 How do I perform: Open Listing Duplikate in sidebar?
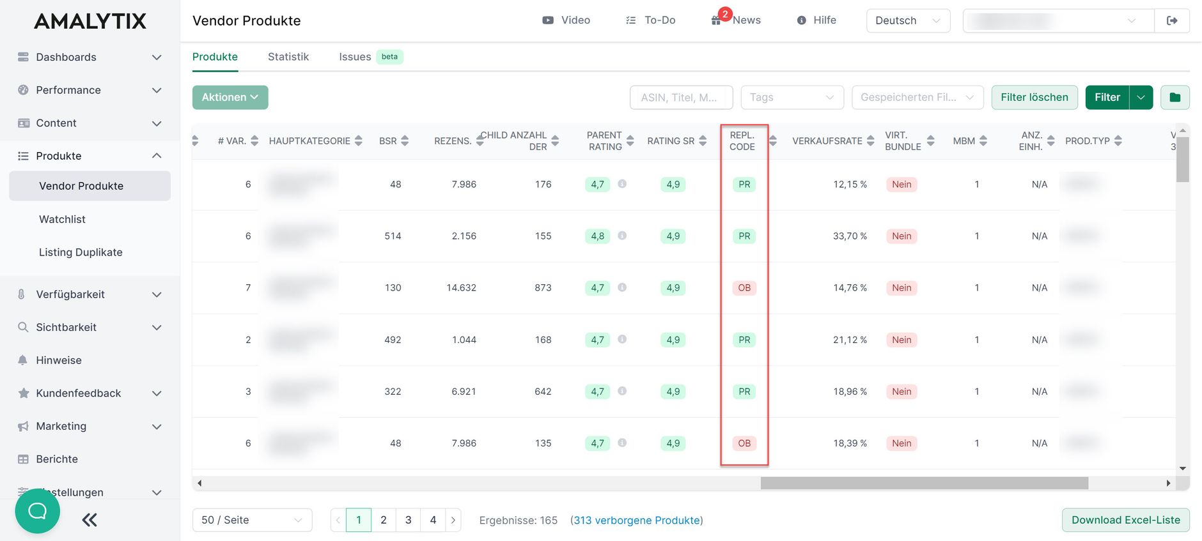[x=81, y=252]
